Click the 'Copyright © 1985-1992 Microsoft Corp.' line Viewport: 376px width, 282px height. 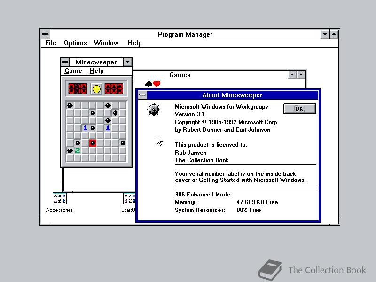coord(227,122)
